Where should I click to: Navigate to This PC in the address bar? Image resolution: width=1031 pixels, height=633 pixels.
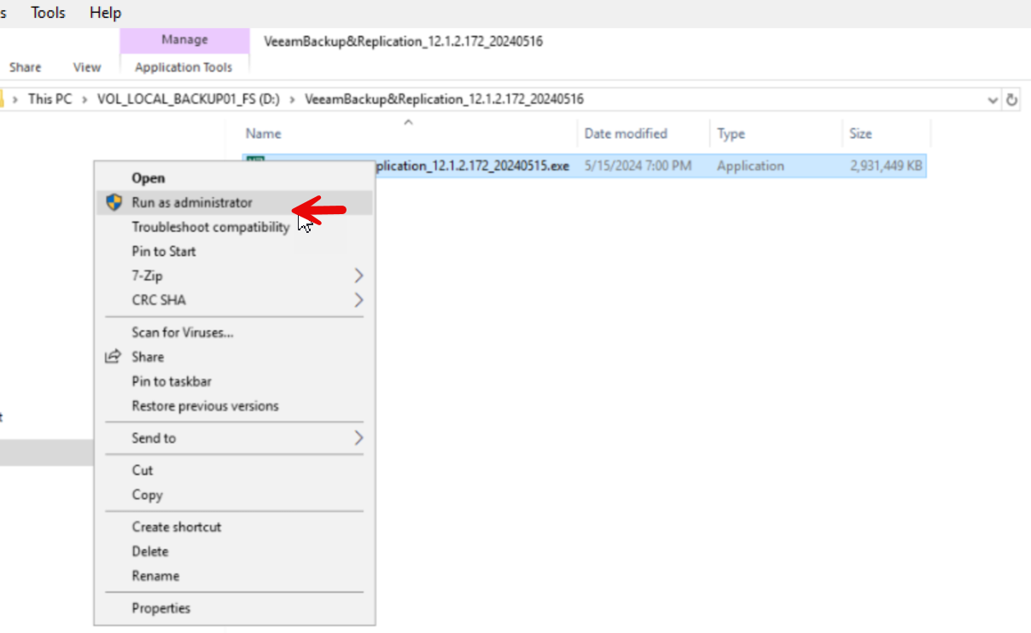pos(50,99)
